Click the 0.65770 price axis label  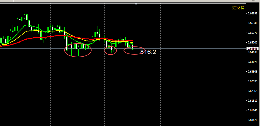252,33
